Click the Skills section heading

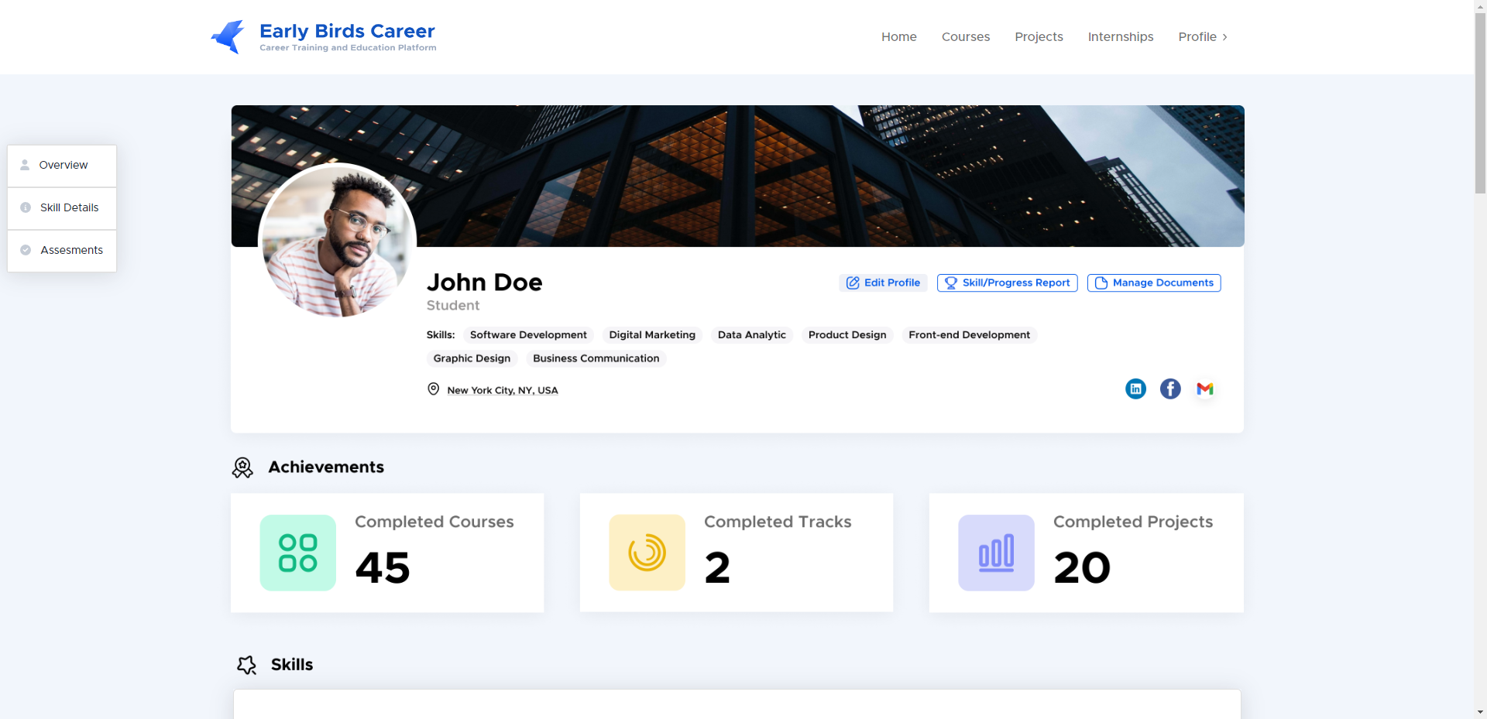292,665
